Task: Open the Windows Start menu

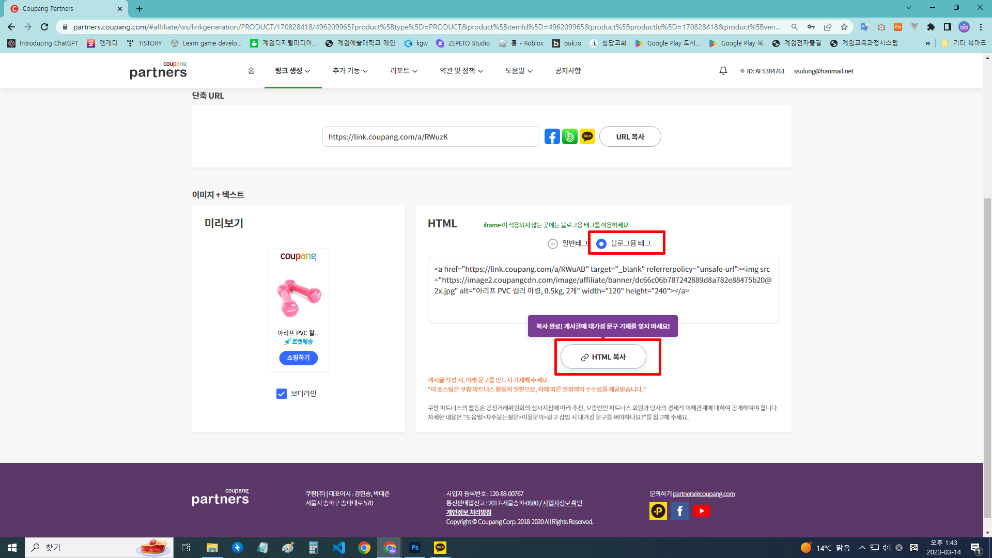Action: click(12, 548)
